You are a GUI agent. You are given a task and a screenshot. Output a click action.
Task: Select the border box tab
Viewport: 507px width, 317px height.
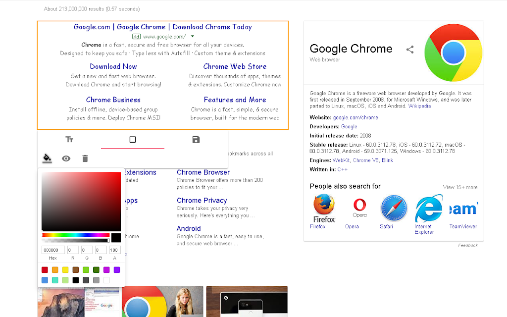pos(133,139)
